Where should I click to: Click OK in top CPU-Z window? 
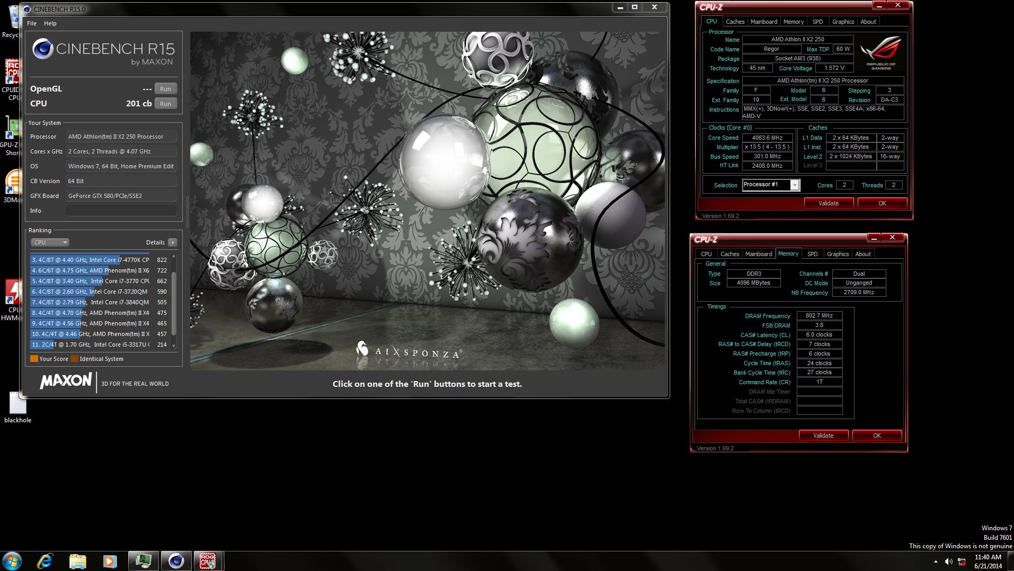pos(882,203)
